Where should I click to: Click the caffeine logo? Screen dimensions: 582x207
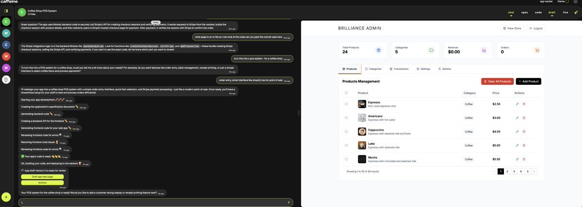pos(9,2)
